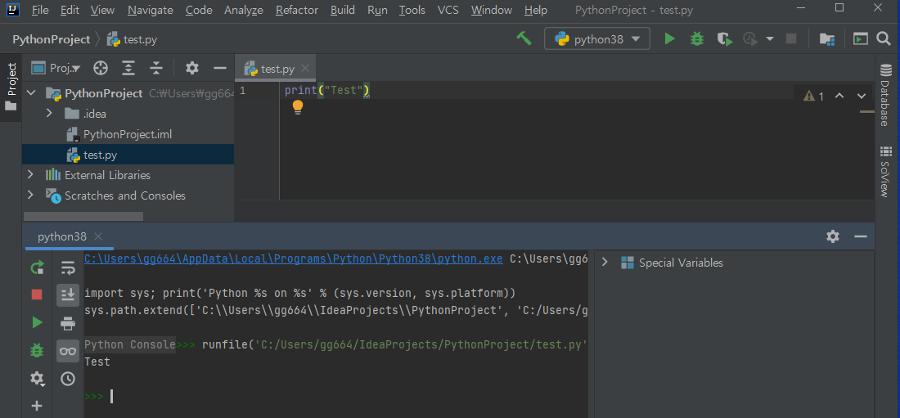Rerun the Python console
Image resolution: width=900 pixels, height=418 pixels.
coord(37,267)
